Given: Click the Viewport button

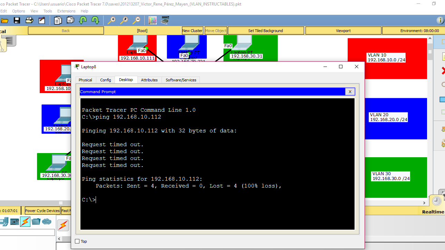Looking at the screenshot, I should pyautogui.click(x=343, y=31).
